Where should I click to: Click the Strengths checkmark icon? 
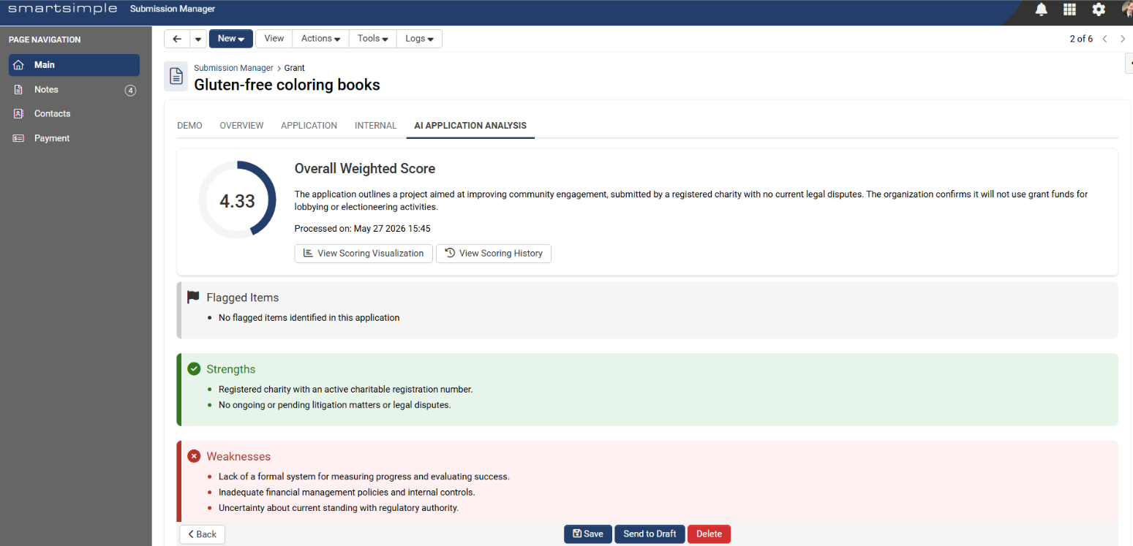click(194, 369)
